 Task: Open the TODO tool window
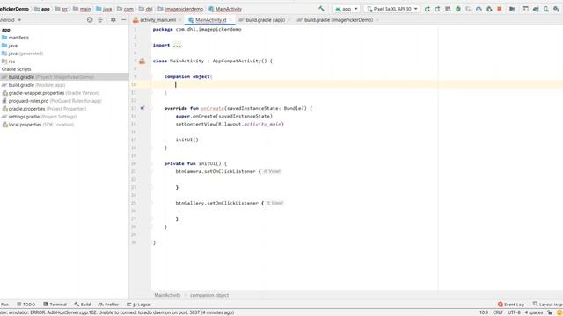(26, 305)
